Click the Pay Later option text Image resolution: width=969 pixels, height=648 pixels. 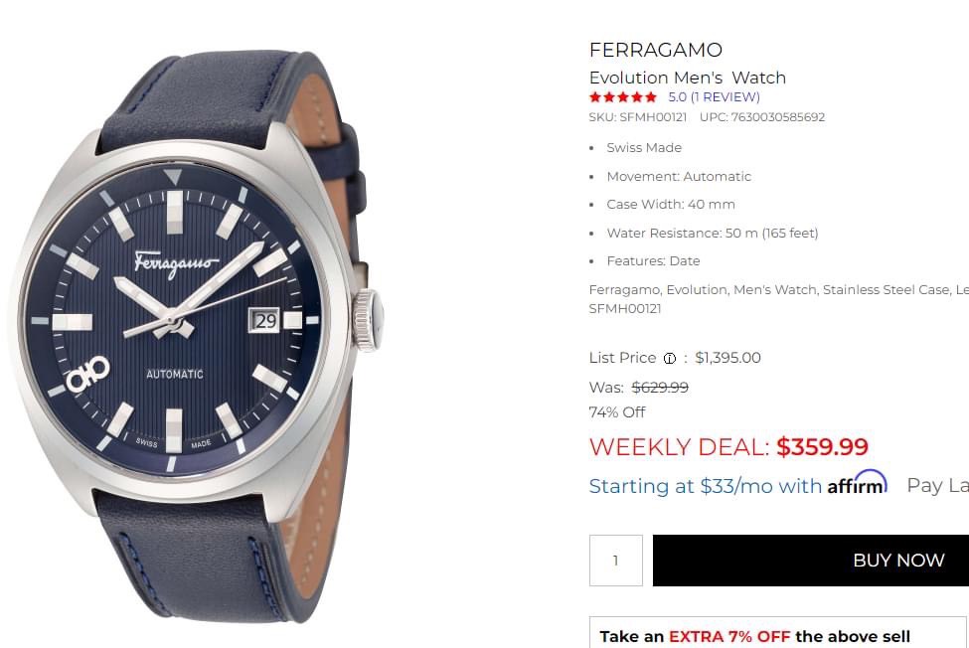click(x=936, y=486)
